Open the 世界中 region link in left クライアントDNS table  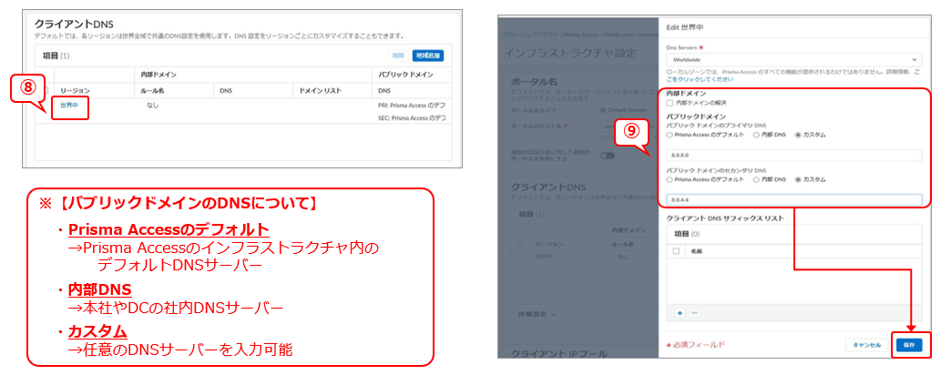(x=69, y=105)
